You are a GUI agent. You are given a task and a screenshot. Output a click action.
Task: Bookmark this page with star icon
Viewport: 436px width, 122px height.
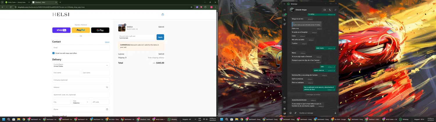191,7
